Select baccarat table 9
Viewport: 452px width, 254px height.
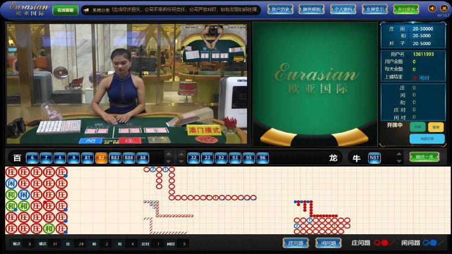point(74,158)
